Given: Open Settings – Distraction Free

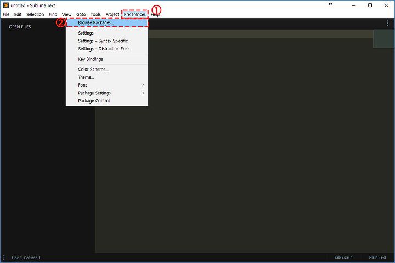Looking at the screenshot, I should pos(107,49).
